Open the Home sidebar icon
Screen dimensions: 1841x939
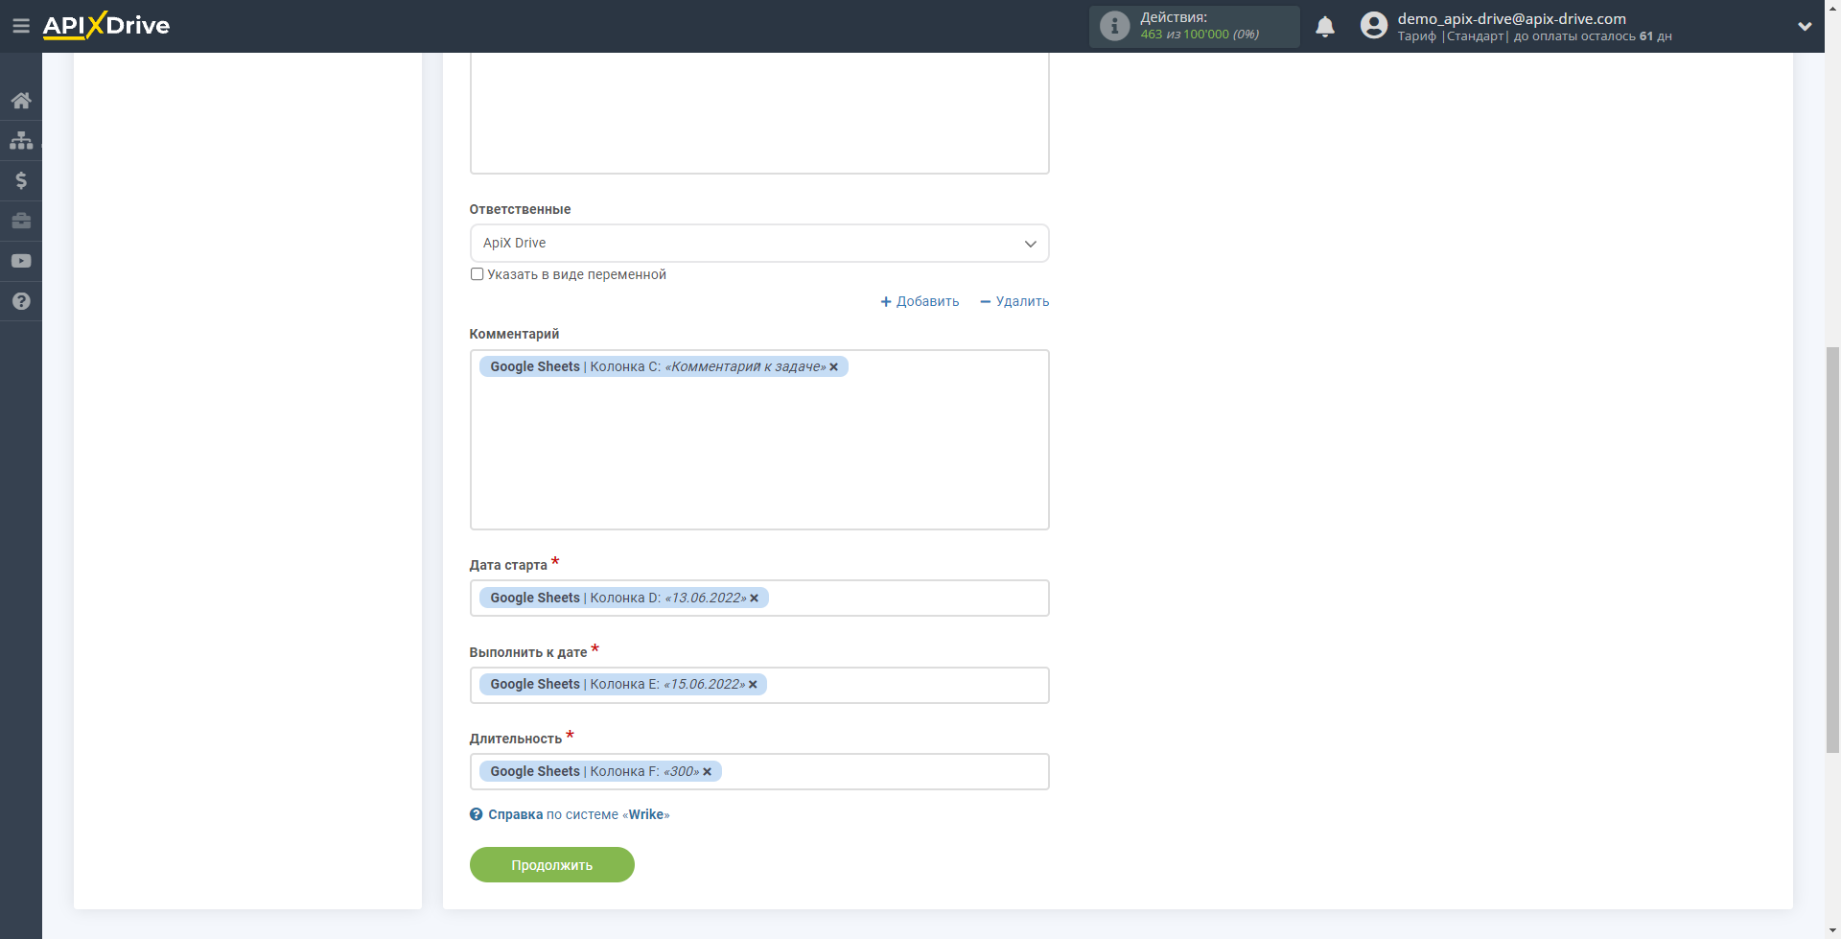[21, 101]
